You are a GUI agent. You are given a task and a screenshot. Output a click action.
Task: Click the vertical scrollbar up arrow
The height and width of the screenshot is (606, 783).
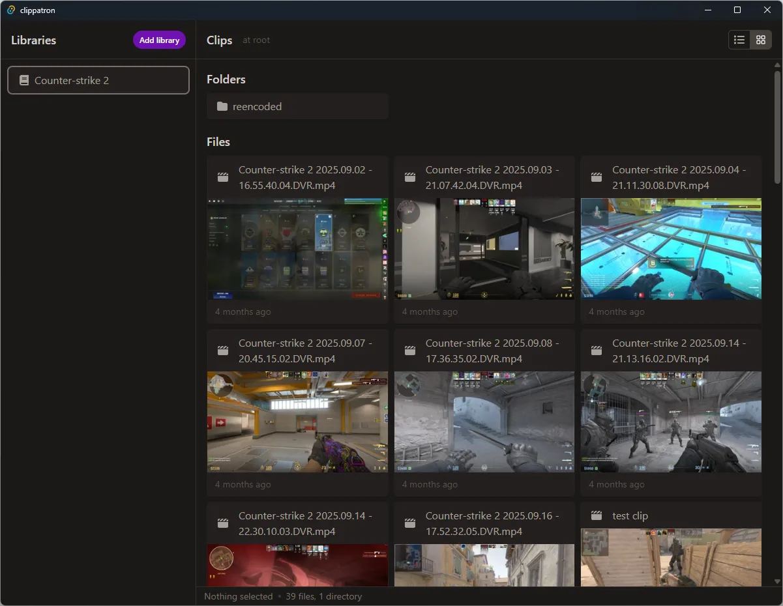pos(777,65)
